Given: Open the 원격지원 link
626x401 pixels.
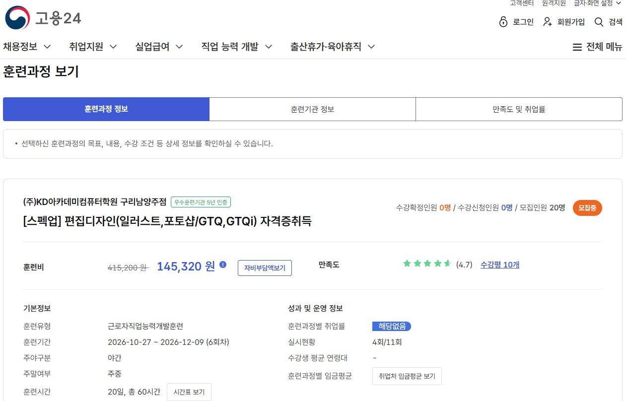Looking at the screenshot, I should (554, 3).
